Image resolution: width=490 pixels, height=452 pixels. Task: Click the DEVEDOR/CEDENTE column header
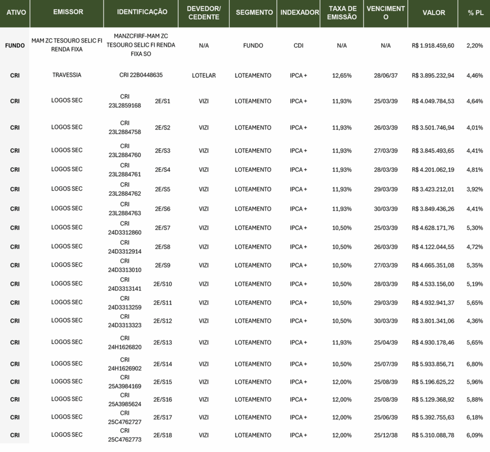tap(204, 13)
